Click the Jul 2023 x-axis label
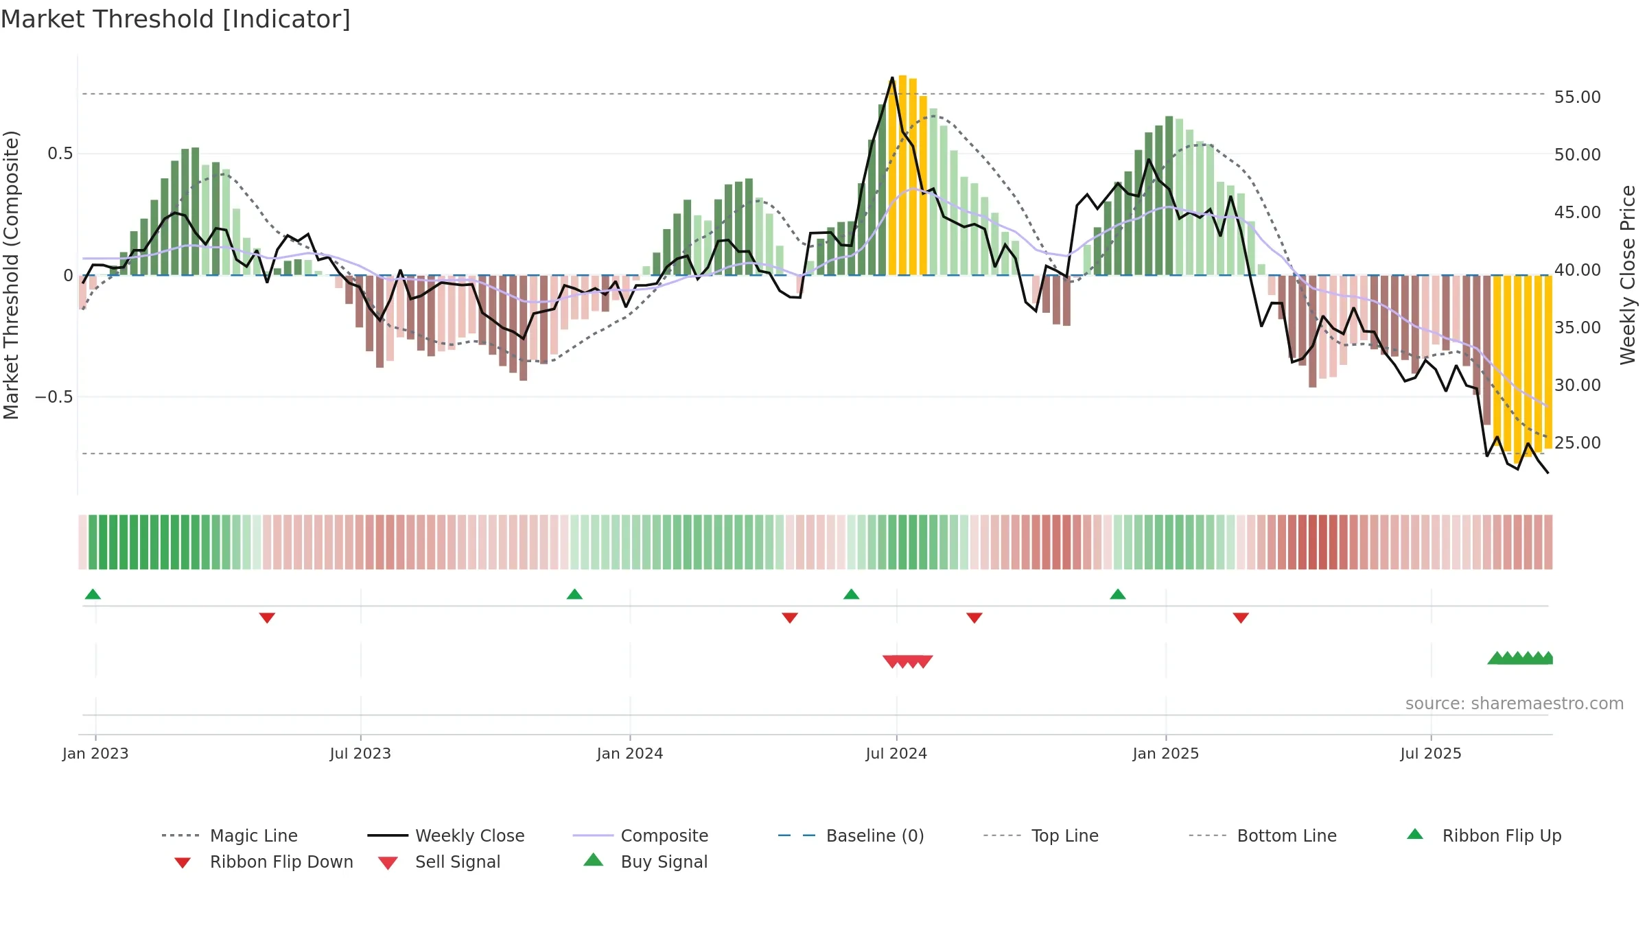The height and width of the screenshot is (926, 1647). [x=360, y=753]
